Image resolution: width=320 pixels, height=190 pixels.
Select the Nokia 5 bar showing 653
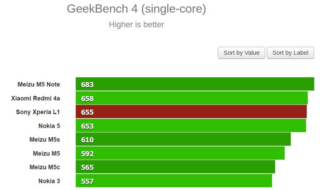[191, 126]
